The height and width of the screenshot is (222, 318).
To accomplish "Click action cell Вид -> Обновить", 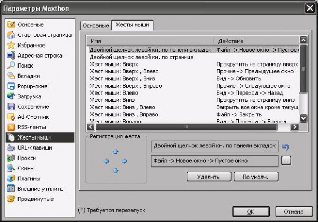I will click(238, 78).
